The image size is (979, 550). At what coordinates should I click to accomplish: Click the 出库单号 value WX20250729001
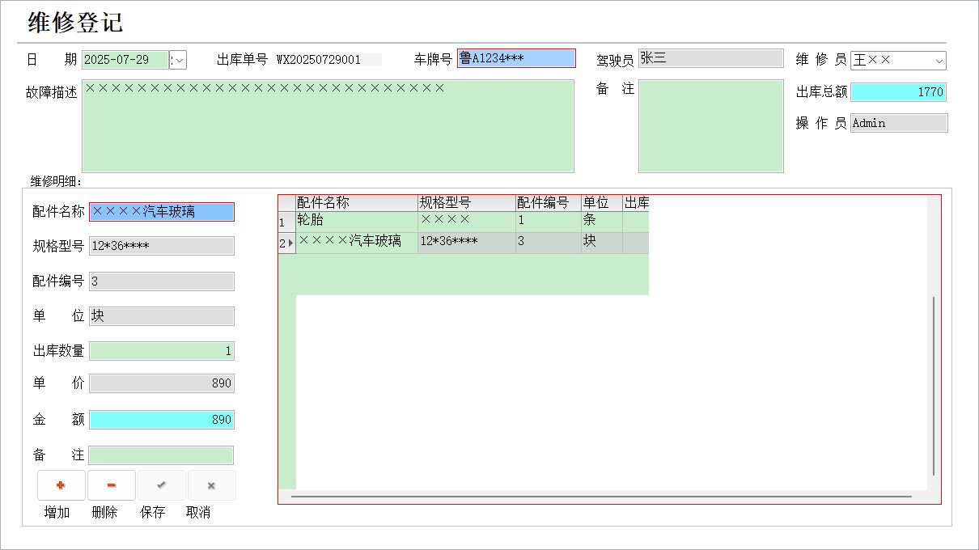[x=319, y=60]
